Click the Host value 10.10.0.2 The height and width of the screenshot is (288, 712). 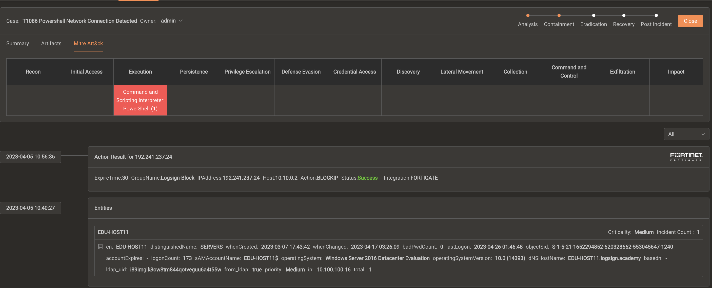pyautogui.click(x=286, y=178)
